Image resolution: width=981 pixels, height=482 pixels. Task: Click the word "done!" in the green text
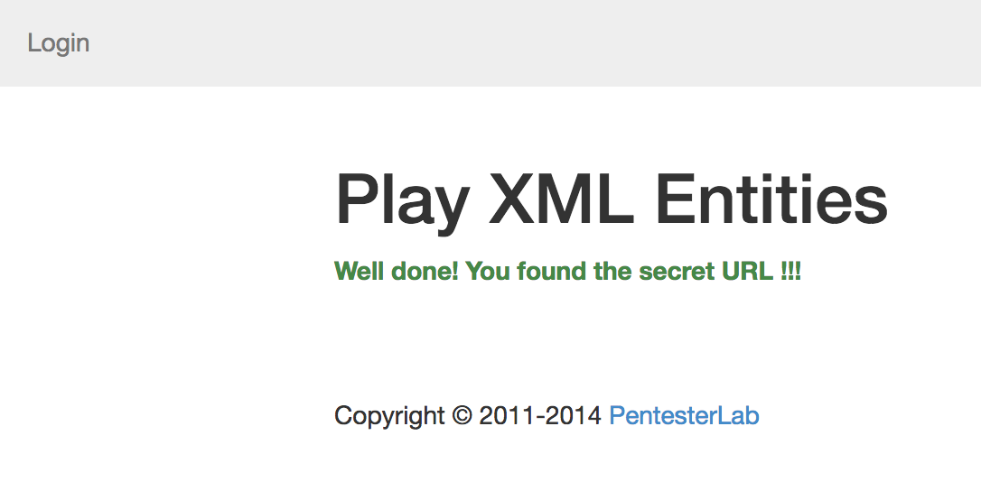pyautogui.click(x=425, y=272)
